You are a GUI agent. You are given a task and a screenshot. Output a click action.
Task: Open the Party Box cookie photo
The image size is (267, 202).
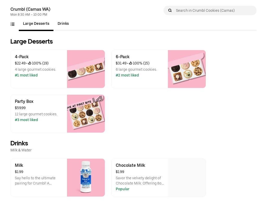pyautogui.click(x=86, y=114)
